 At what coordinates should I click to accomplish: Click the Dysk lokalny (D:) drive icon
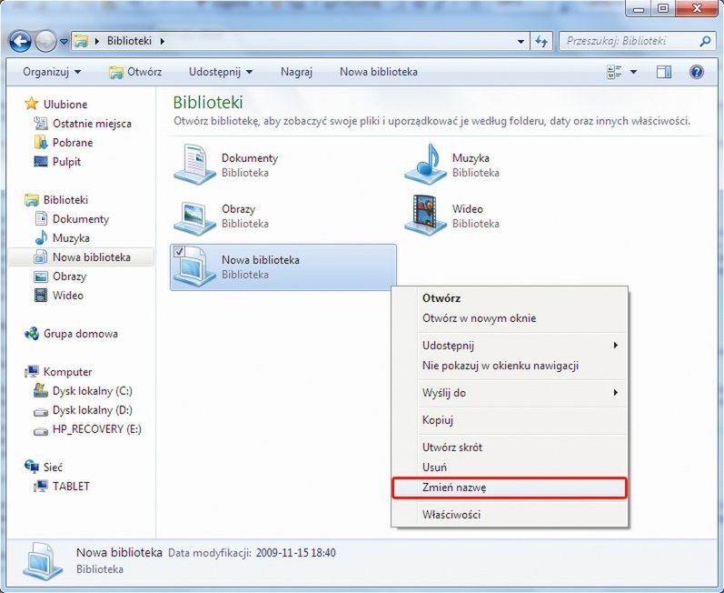(41, 411)
